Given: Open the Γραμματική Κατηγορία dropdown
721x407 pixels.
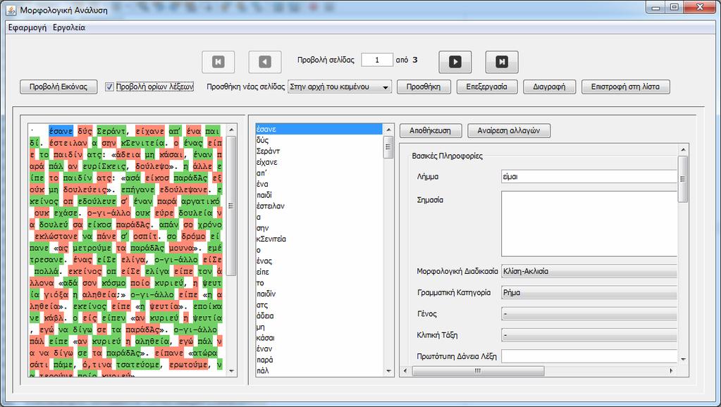Looking at the screenshot, I should [x=589, y=293].
